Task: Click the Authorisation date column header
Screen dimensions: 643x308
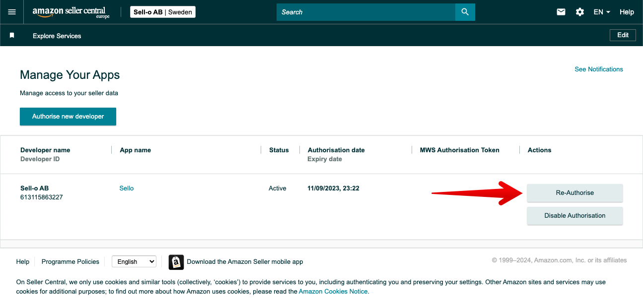Action: (x=336, y=150)
